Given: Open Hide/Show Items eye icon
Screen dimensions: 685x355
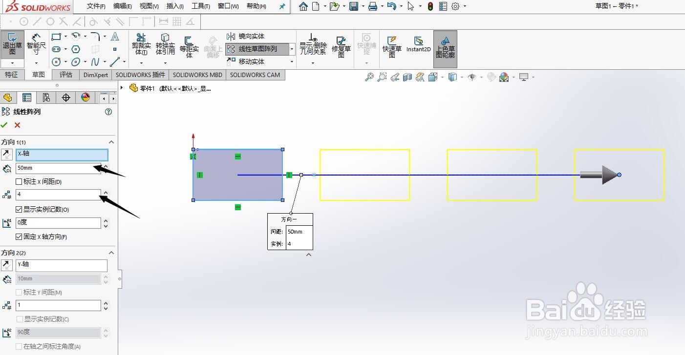Looking at the screenshot, I should point(471,77).
